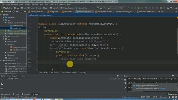Collapse Gradle Scripts node
Viewport: 178px width, 100px height.
[x=1, y=61]
